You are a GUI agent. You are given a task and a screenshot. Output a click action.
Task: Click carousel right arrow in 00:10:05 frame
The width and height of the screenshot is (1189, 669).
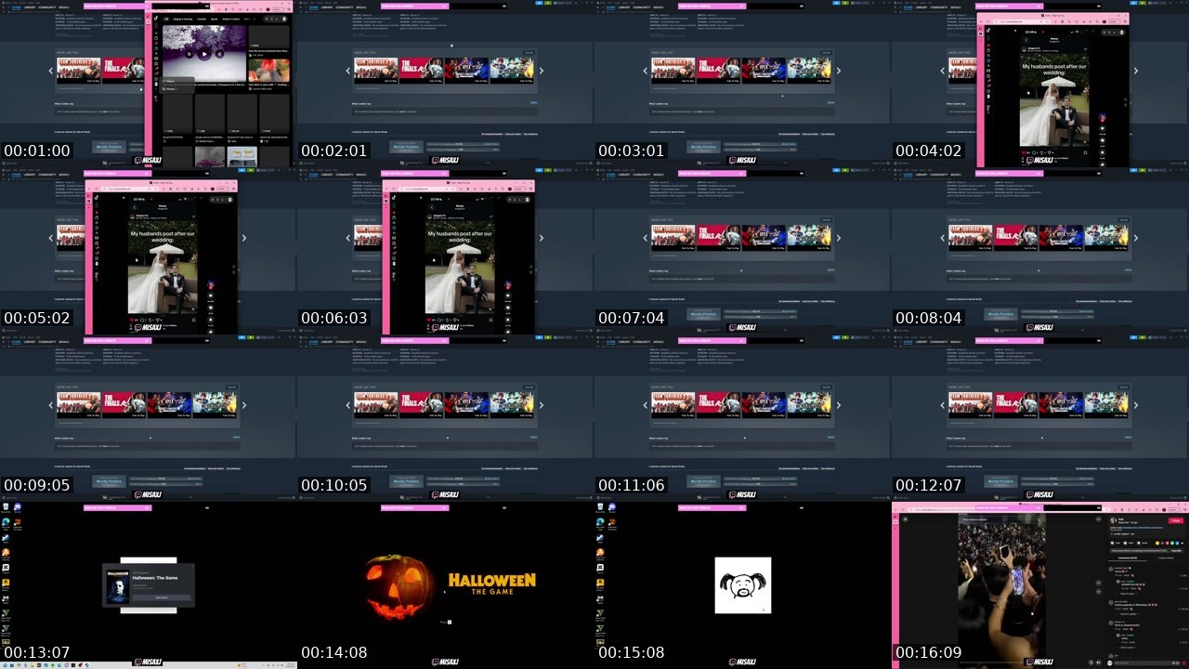[x=542, y=404]
